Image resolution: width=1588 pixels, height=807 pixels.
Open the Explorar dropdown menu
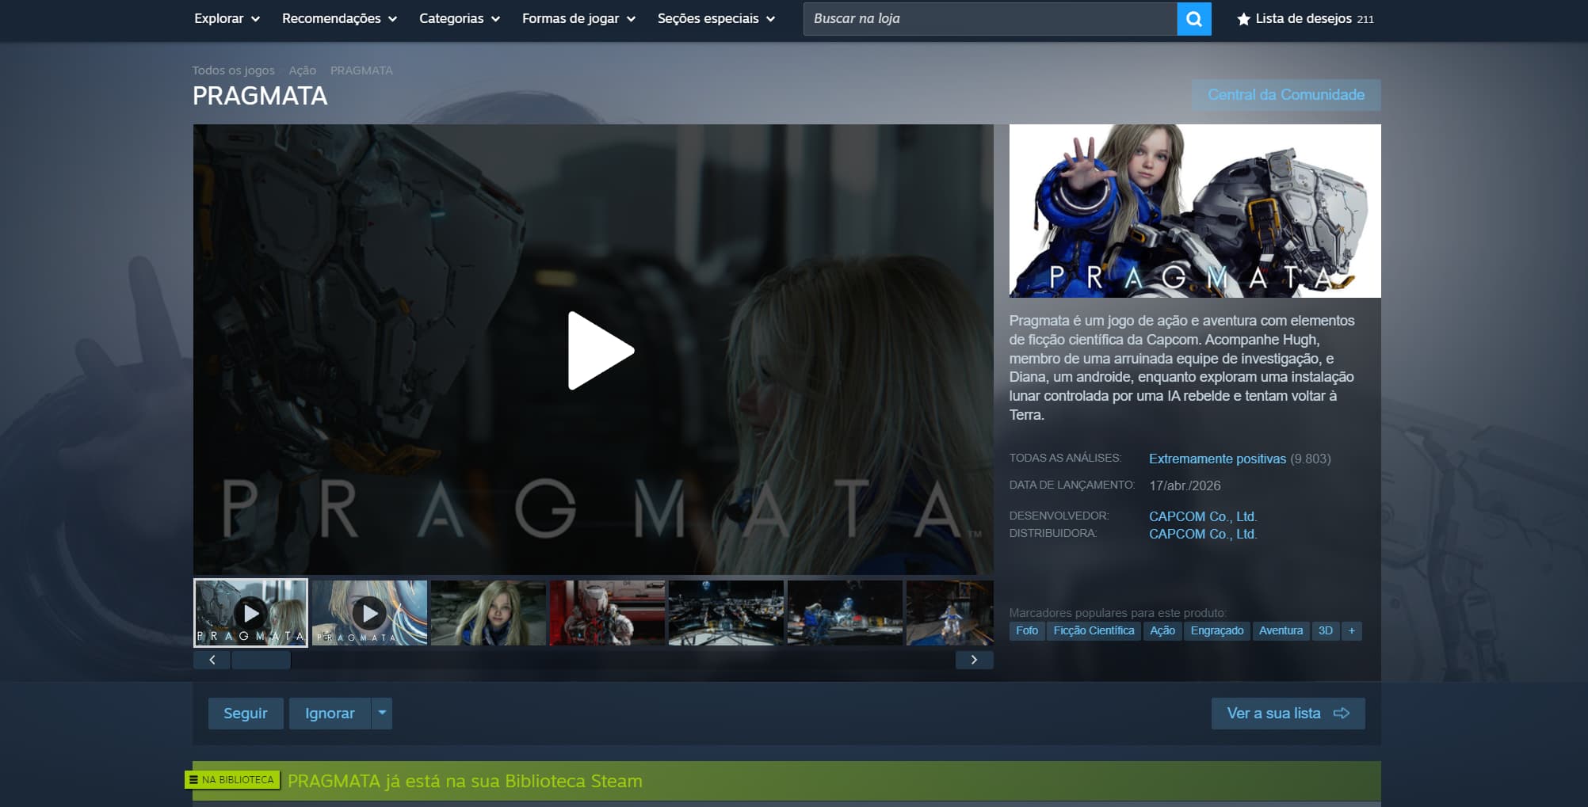[227, 19]
